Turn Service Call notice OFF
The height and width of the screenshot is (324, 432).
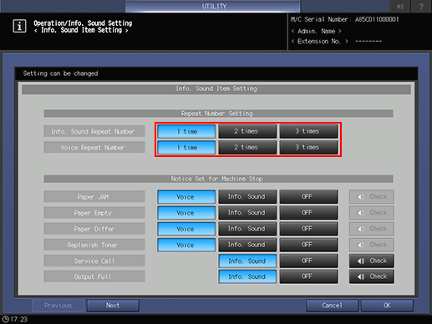point(308,261)
